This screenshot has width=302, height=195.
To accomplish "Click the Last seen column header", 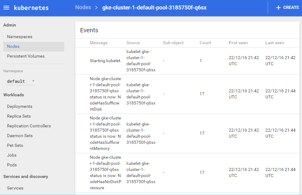I will click(275, 43).
